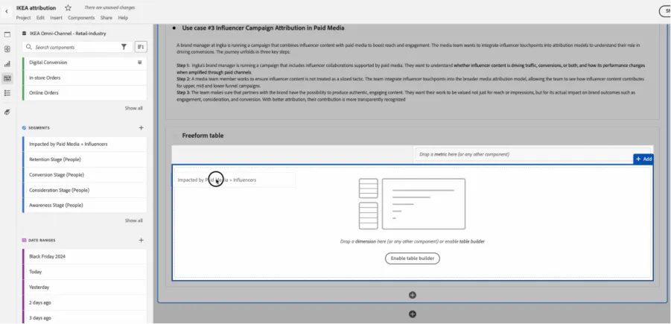Viewport: 671px width, 324px height.
Task: Collapse the Freeform table visualization
Action: coord(174,136)
